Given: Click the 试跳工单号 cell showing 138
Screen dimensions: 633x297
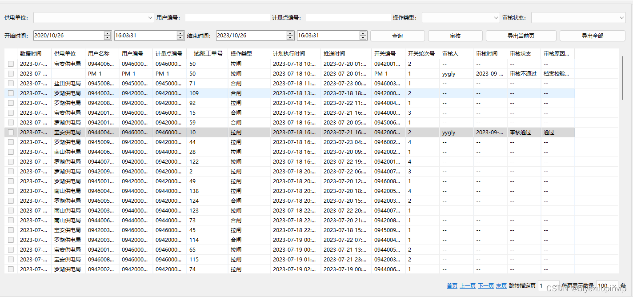Looking at the screenshot, I should coord(207,191).
